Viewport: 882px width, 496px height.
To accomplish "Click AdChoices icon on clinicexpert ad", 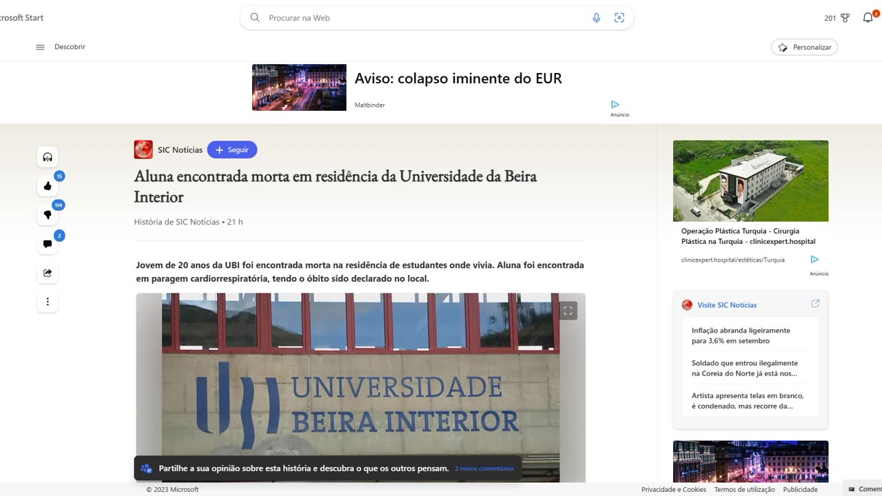I will point(814,260).
